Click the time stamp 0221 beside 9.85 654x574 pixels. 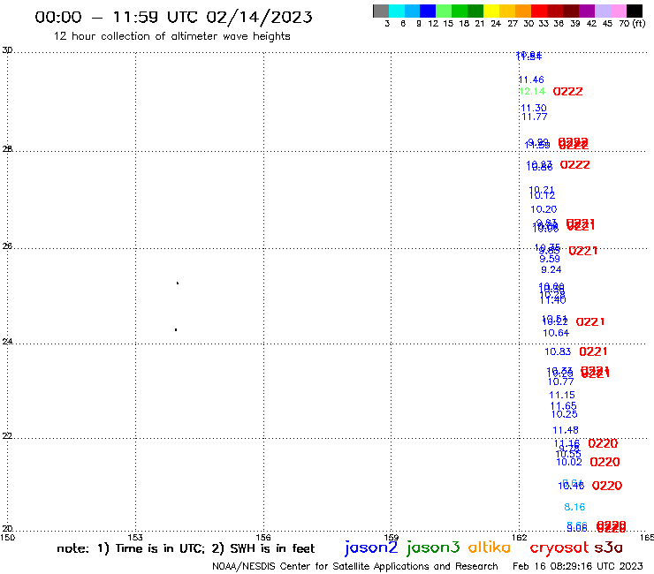[x=583, y=251]
